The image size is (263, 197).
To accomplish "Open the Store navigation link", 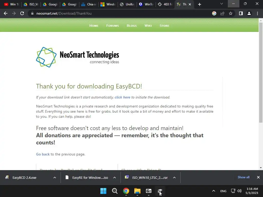I will pyautogui.click(x=164, y=26).
